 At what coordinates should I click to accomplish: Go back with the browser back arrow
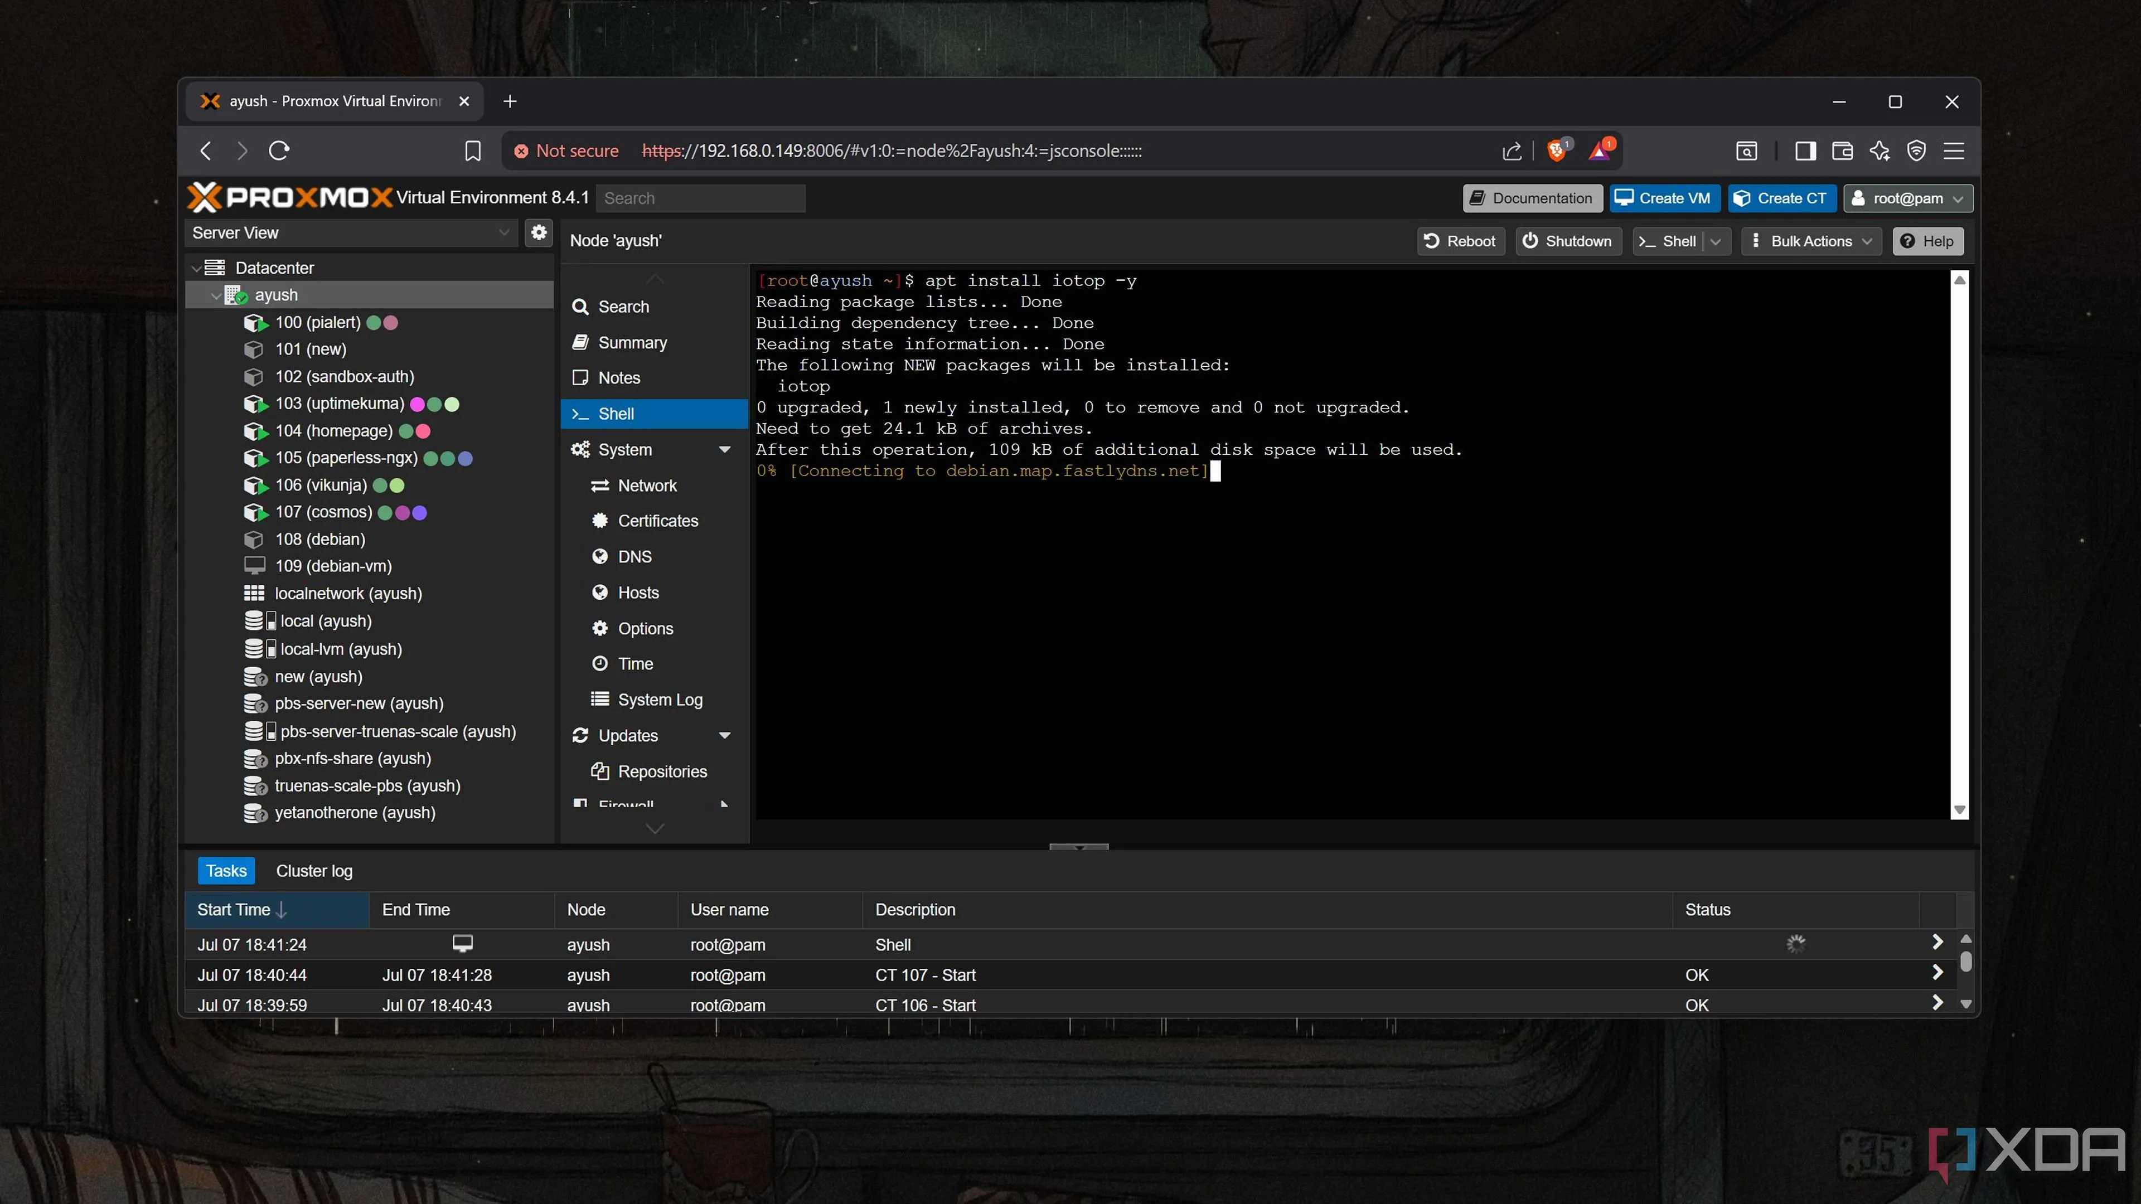(206, 151)
